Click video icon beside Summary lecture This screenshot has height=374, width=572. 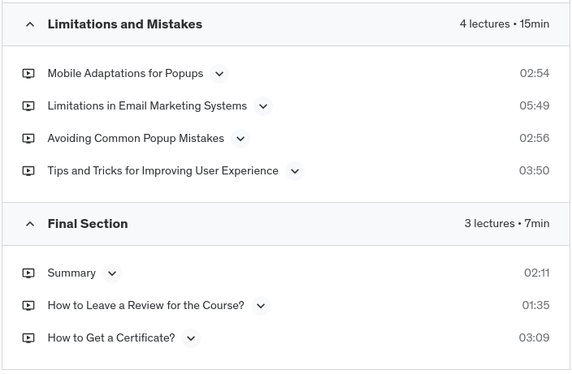pyautogui.click(x=28, y=273)
